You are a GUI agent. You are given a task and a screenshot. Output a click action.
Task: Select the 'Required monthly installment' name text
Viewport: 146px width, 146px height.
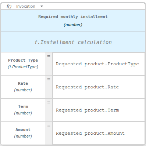tap(73, 17)
